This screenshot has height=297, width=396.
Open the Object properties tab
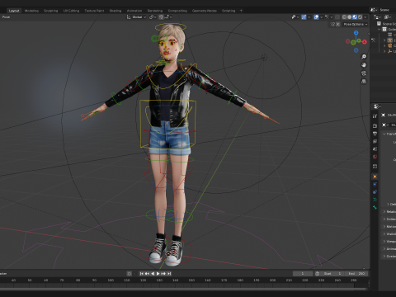tap(375, 177)
